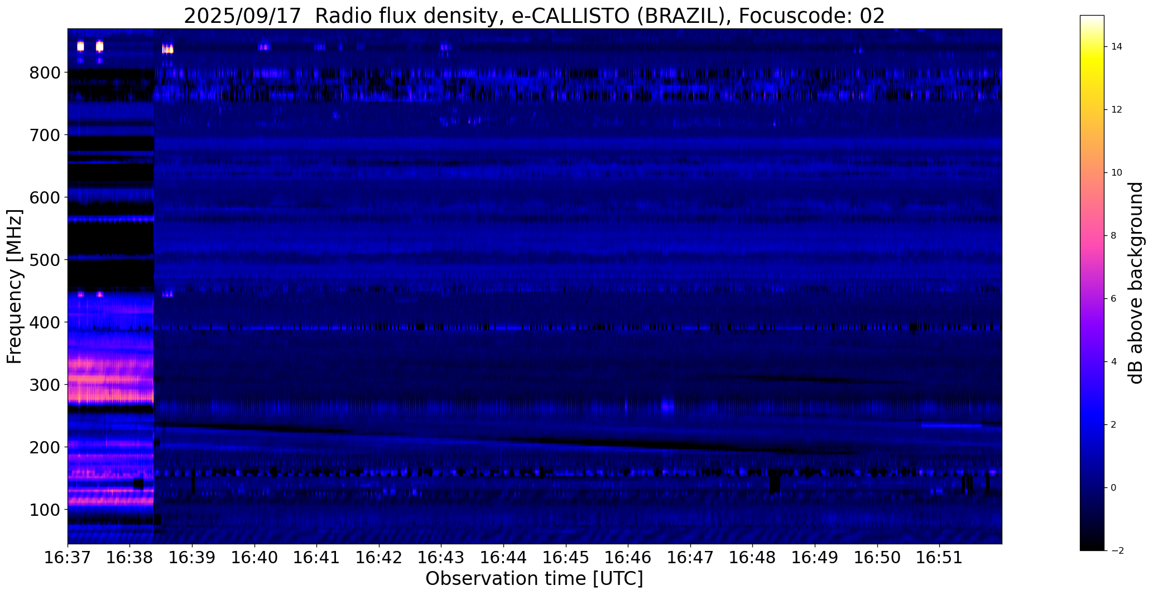The height and width of the screenshot is (595, 1153).
Task: Click the 16:48 time tick label
Action: coord(753,557)
